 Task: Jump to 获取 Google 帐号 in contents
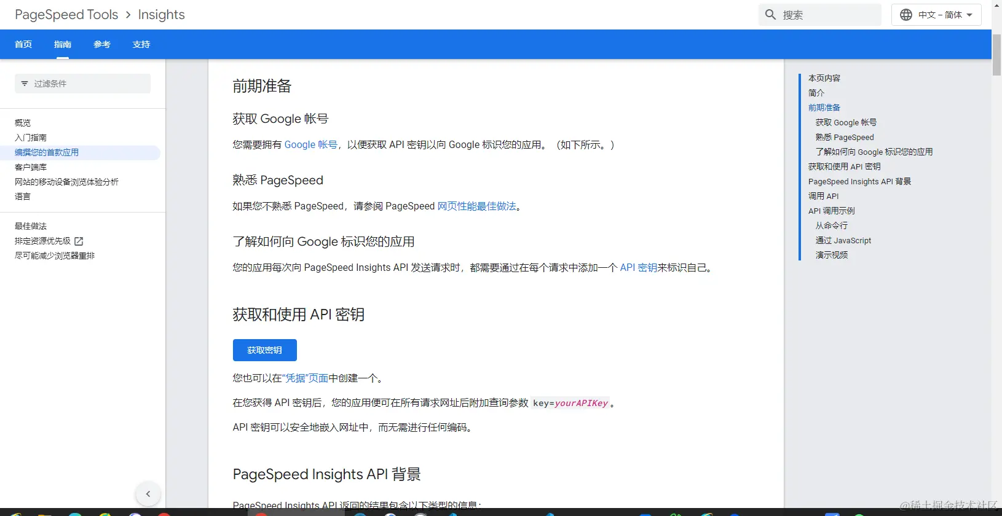pos(846,122)
